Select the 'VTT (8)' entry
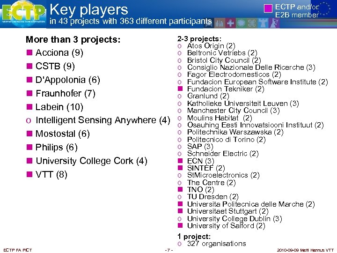 51,174
